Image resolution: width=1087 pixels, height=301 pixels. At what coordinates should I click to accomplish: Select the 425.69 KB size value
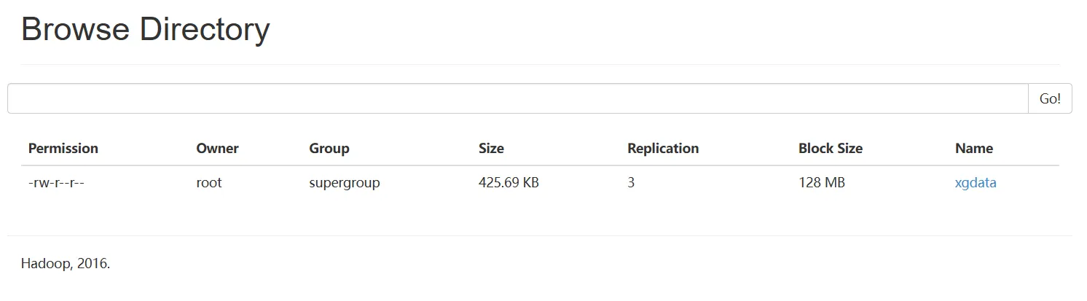509,183
